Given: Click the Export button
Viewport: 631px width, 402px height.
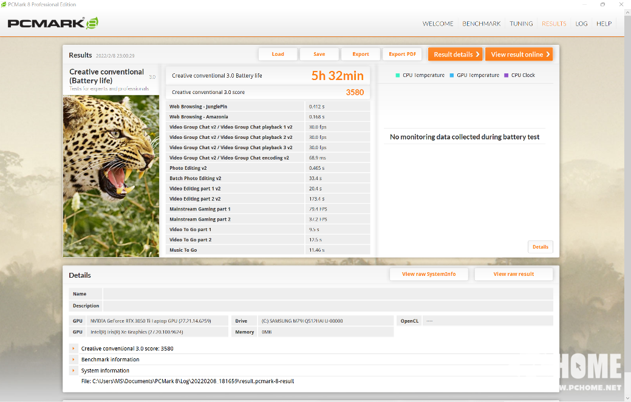Looking at the screenshot, I should pos(361,54).
